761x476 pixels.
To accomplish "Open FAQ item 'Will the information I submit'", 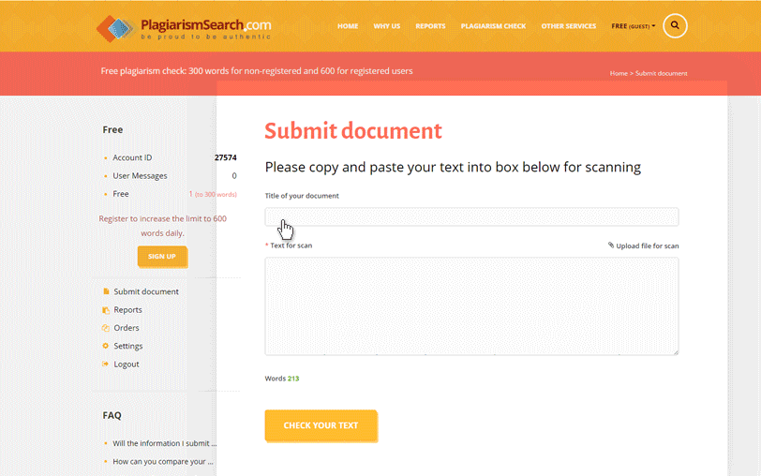I will 164,443.
